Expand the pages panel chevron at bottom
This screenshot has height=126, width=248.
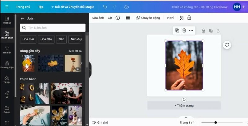pyautogui.click(x=186, y=117)
